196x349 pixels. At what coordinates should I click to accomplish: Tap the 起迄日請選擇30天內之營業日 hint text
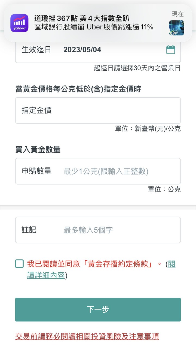[137, 68]
